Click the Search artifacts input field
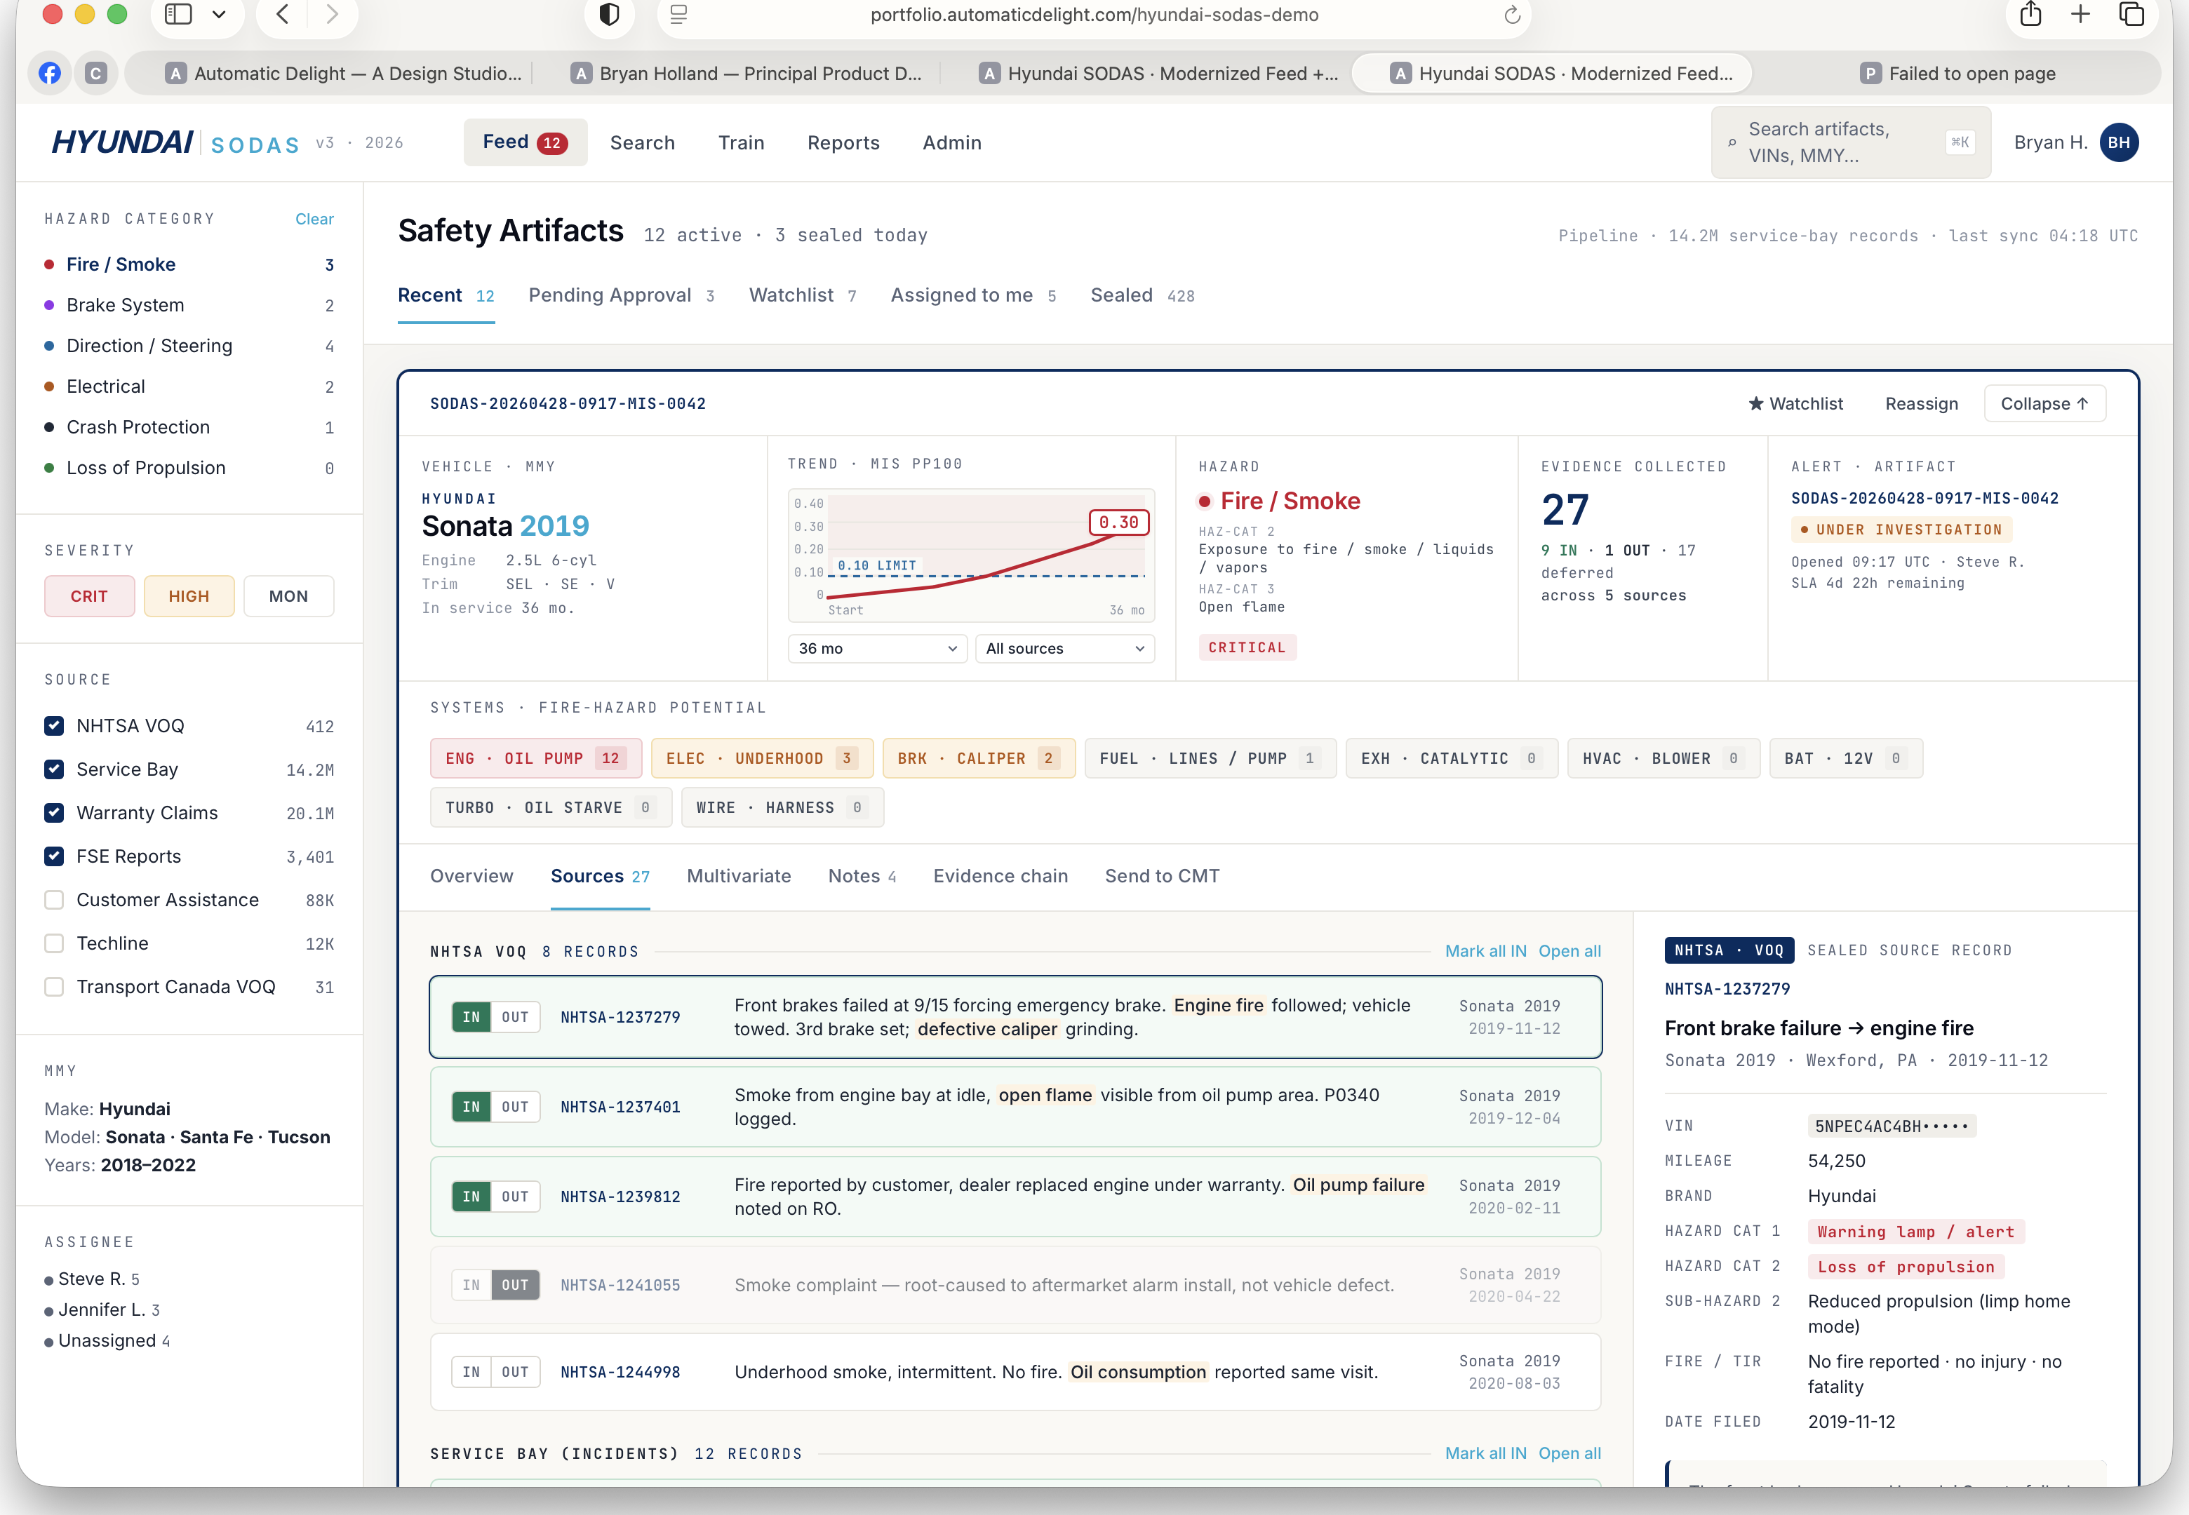 tap(1851, 142)
